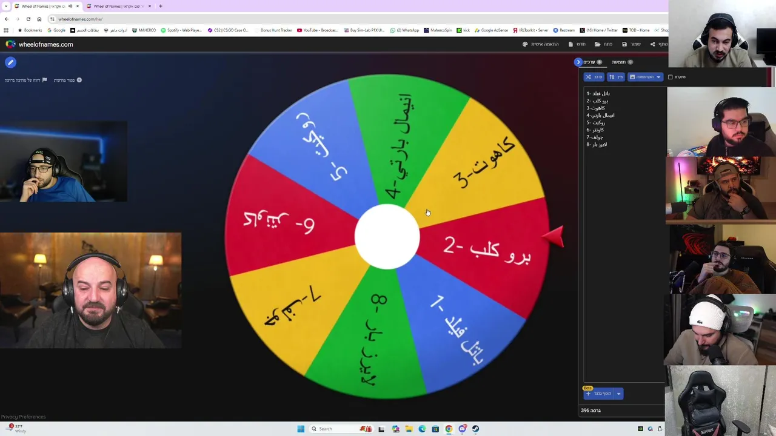776x436 pixels.
Task: Click the browser Home icon
Action: click(39, 19)
